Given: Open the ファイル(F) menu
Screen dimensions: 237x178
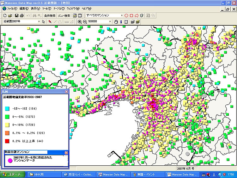Looking at the screenshot, I should click(12, 9).
